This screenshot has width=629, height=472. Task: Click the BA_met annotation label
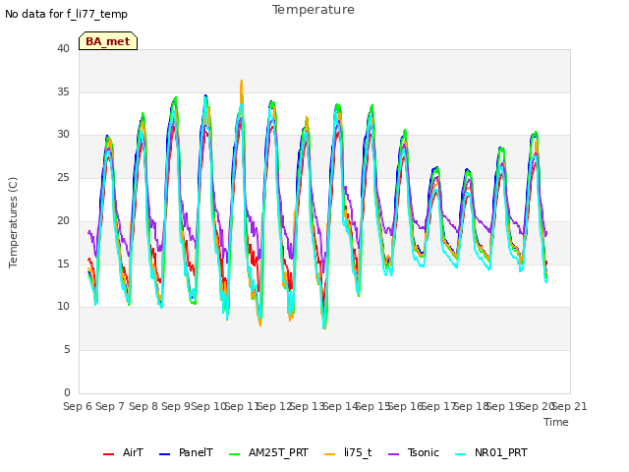click(108, 41)
